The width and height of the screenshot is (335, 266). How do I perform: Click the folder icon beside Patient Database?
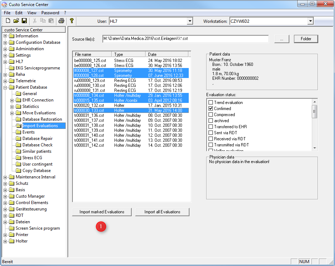coord(12,87)
